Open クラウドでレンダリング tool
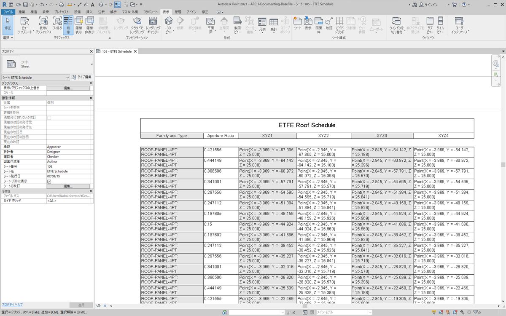The height and width of the screenshot is (316, 506). [137, 25]
